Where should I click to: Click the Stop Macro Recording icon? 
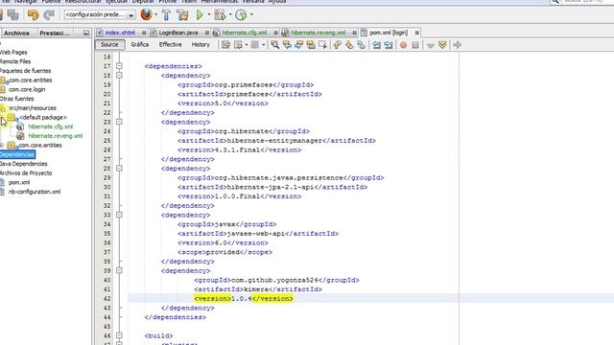tap(415, 45)
